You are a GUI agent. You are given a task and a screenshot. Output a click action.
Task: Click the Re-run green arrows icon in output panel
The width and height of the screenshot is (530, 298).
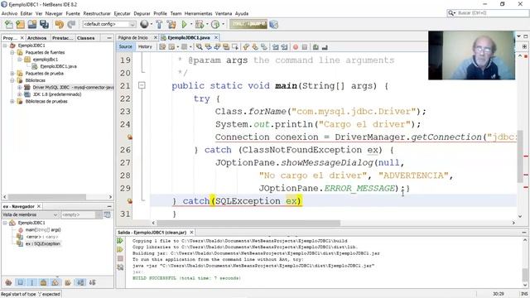pos(120,241)
